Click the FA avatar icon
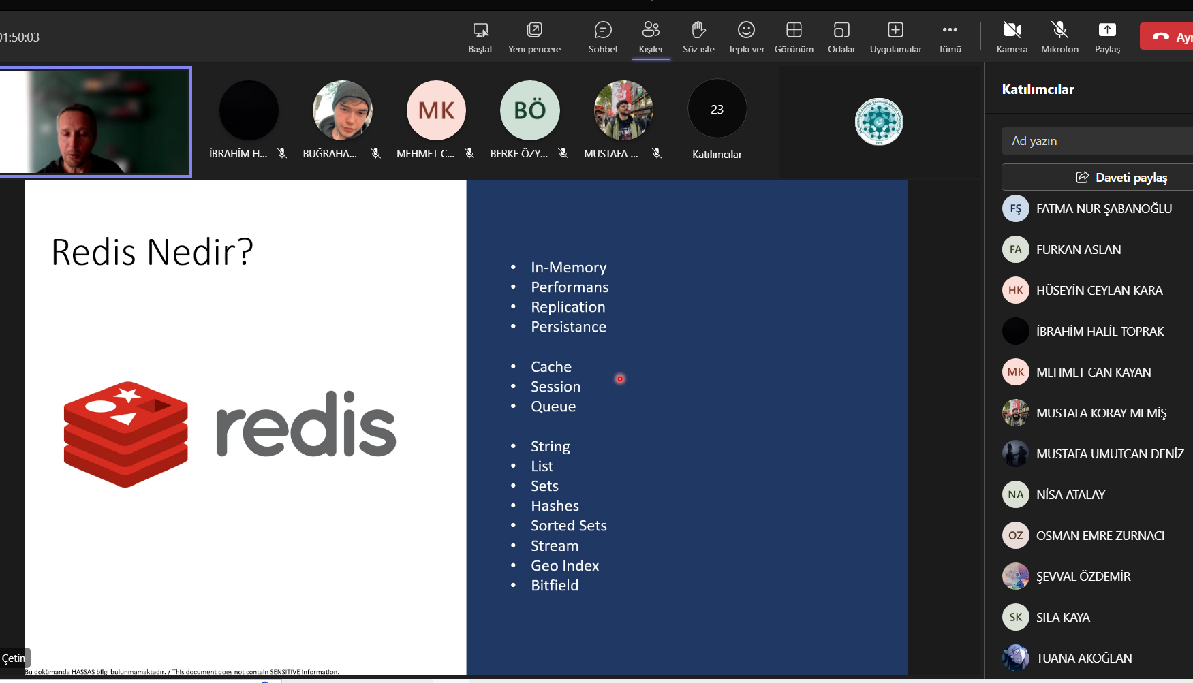The width and height of the screenshot is (1193, 683). pos(1015,249)
